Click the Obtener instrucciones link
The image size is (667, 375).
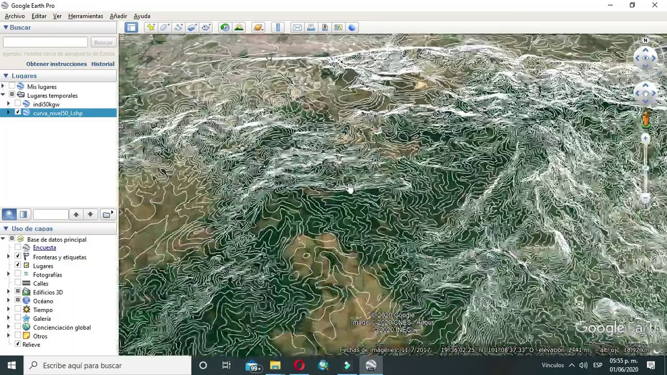56,64
